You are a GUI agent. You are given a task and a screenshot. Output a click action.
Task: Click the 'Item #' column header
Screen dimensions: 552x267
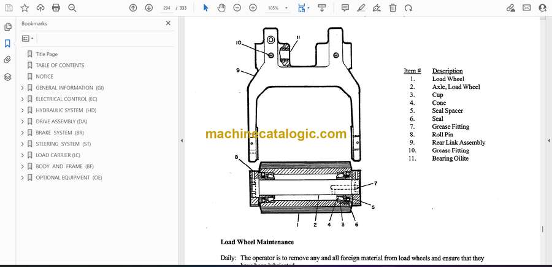pyautogui.click(x=412, y=71)
